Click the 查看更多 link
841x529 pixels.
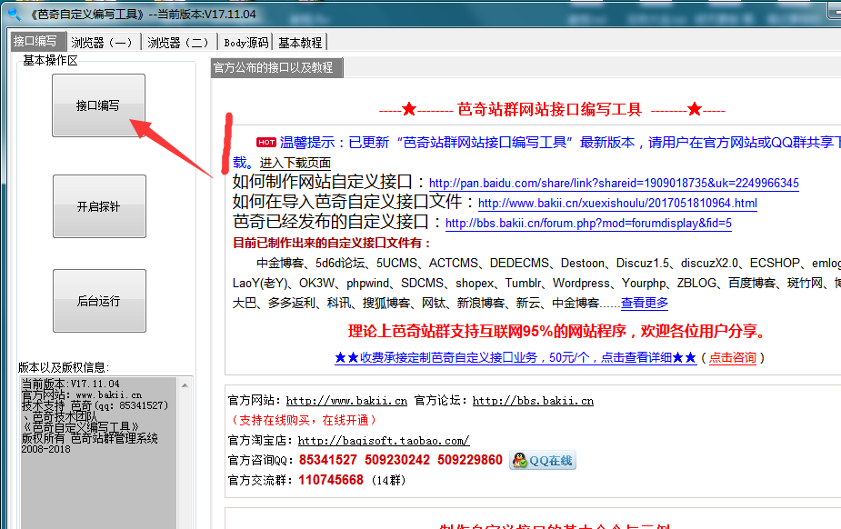(645, 304)
